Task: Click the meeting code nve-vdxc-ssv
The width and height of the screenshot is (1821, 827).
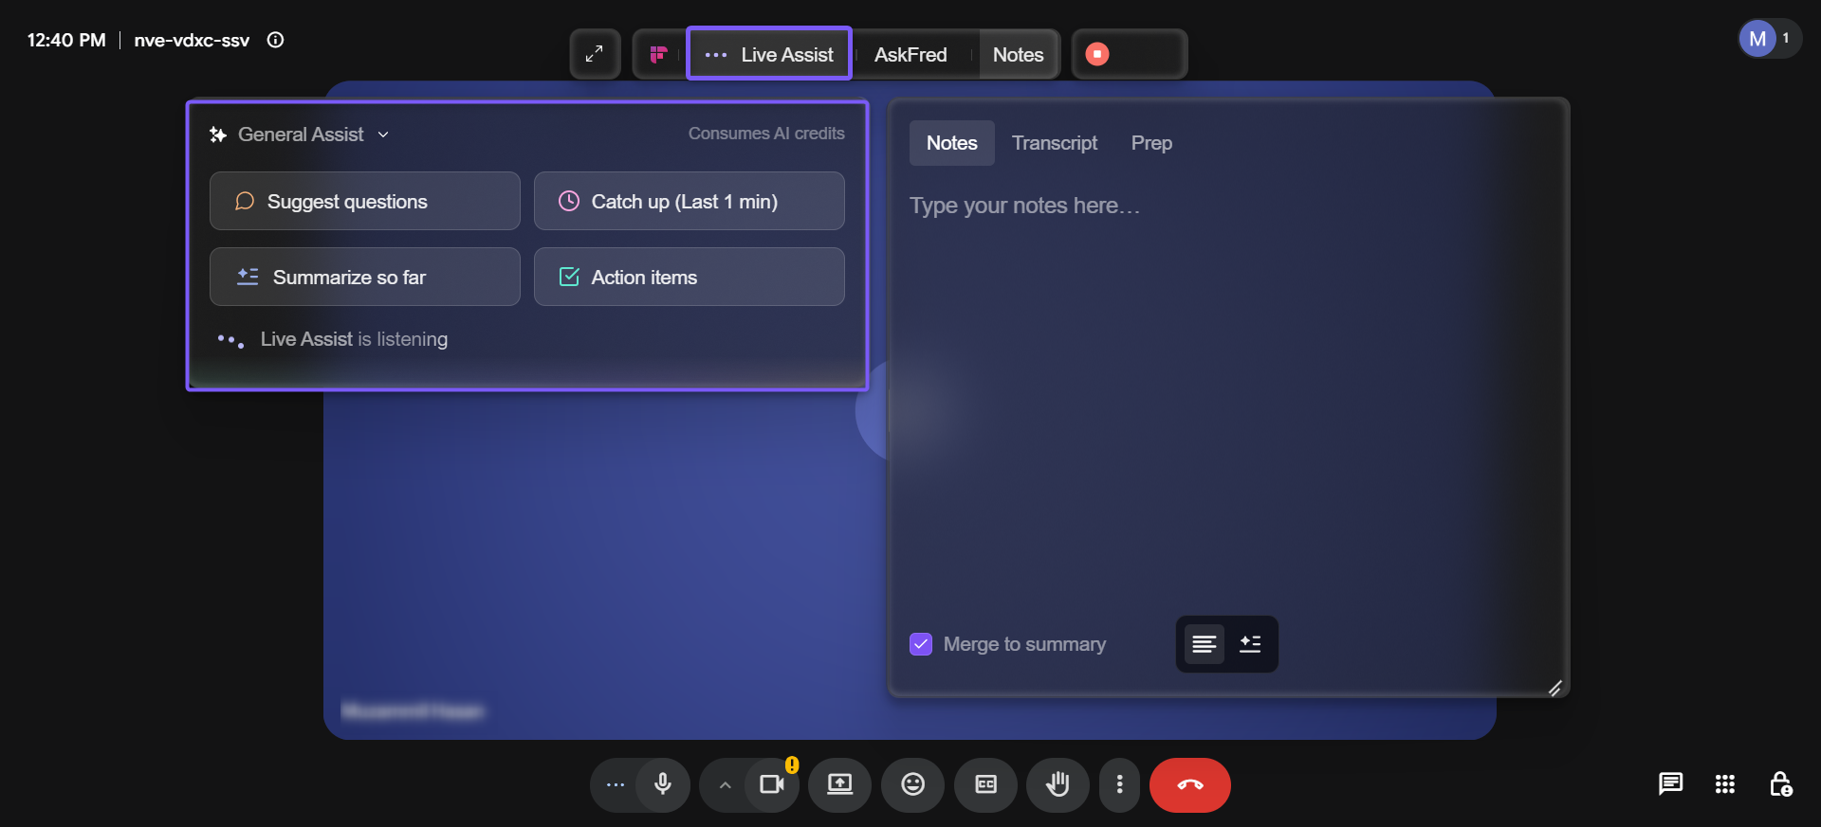Action: [192, 40]
